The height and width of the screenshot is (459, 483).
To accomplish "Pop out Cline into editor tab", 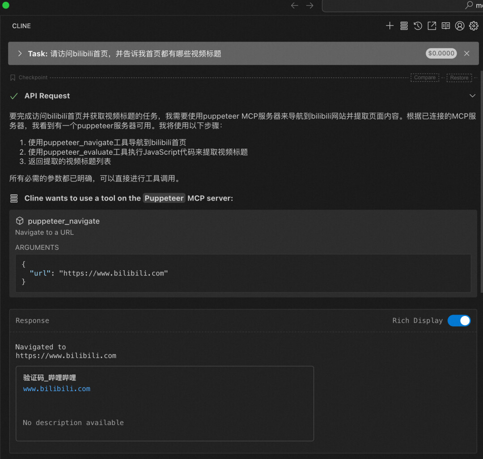I will point(432,26).
